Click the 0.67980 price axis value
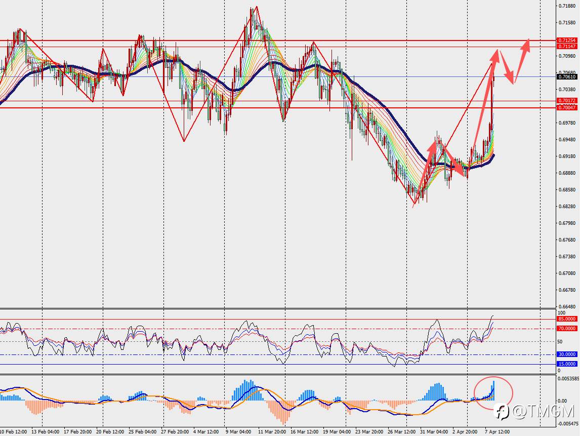Image resolution: width=580 pixels, height=436 pixels. click(x=567, y=223)
